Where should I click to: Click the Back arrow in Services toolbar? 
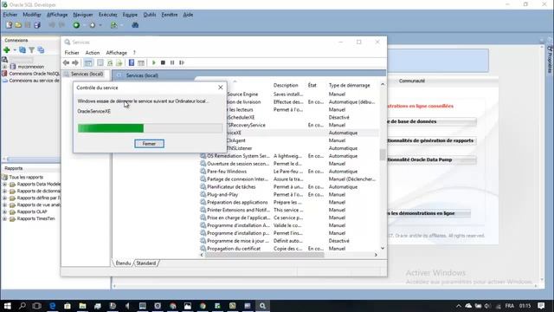point(66,62)
